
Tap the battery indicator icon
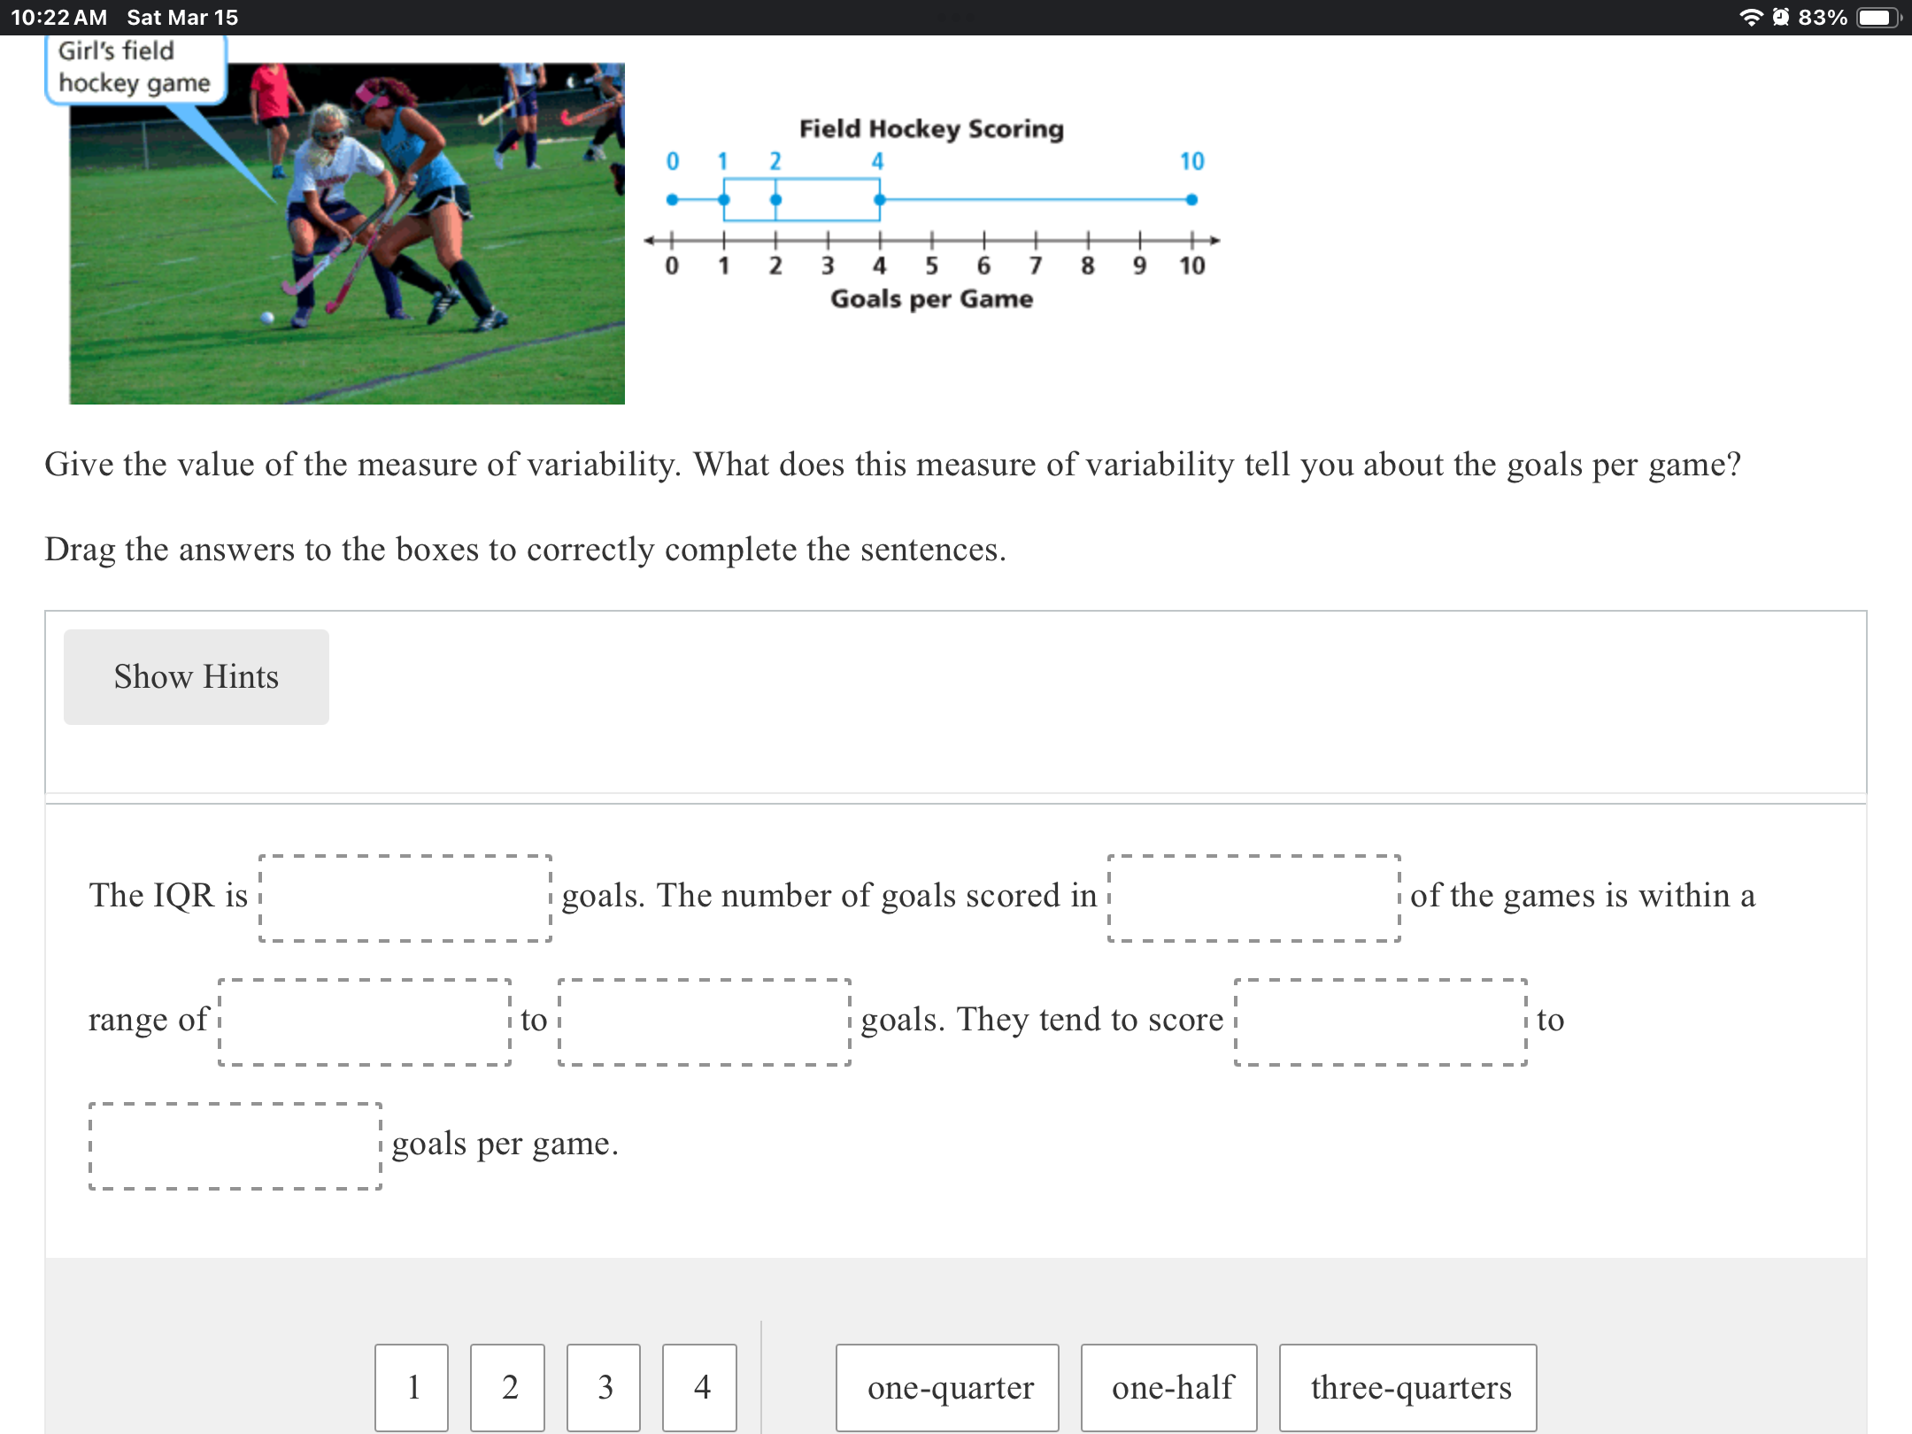click(1878, 18)
